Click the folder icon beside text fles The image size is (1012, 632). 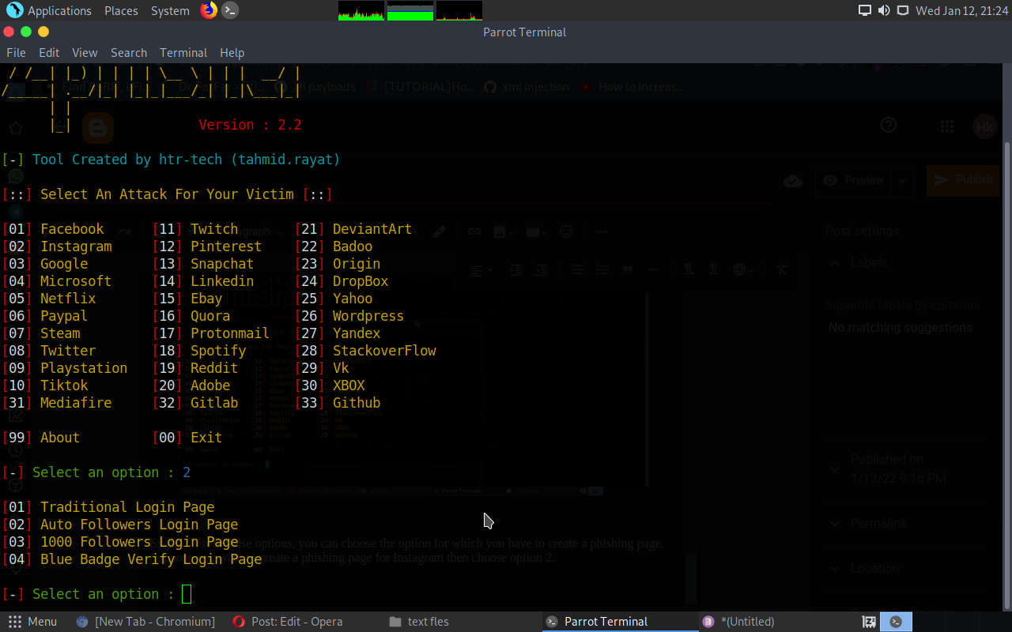coord(395,622)
